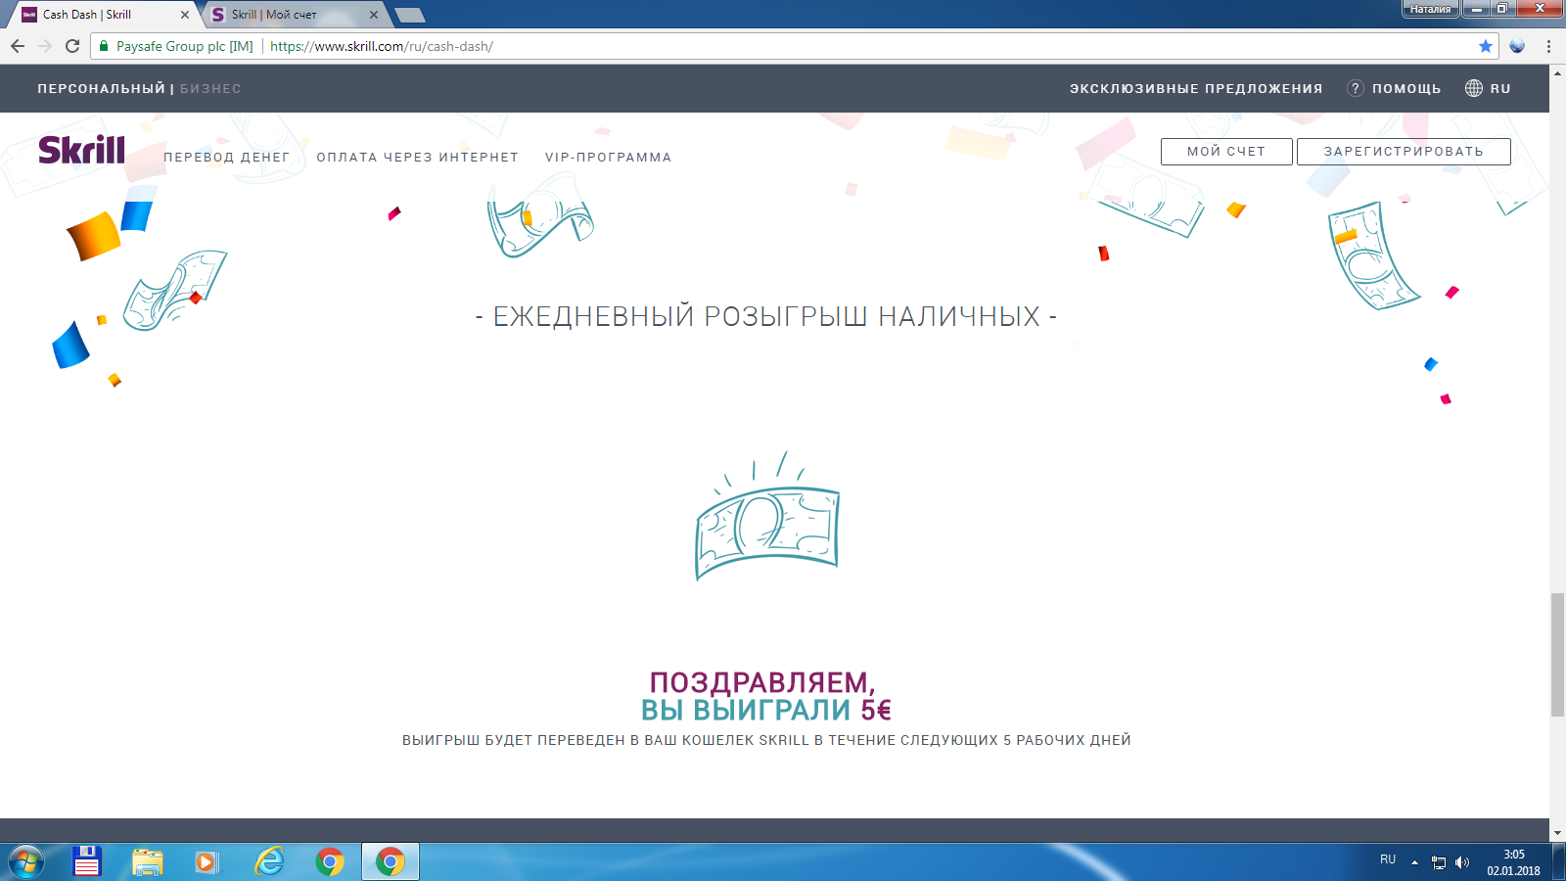1566x881 pixels.
Task: Click the "Зарегистрировать" button
Action: [x=1403, y=152]
